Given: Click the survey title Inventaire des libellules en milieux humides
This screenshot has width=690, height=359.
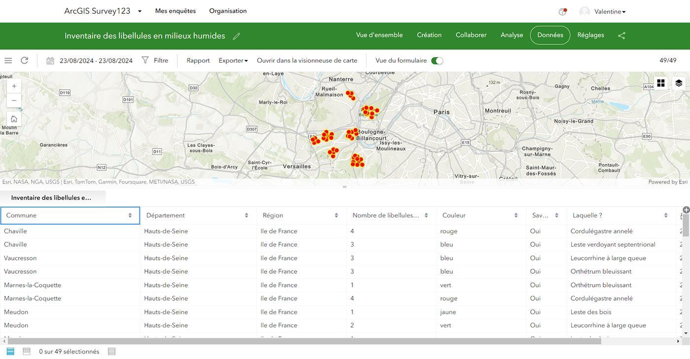Looking at the screenshot, I should tap(145, 36).
